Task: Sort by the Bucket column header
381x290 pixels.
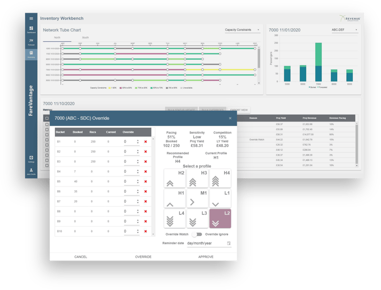Action: click(60, 132)
